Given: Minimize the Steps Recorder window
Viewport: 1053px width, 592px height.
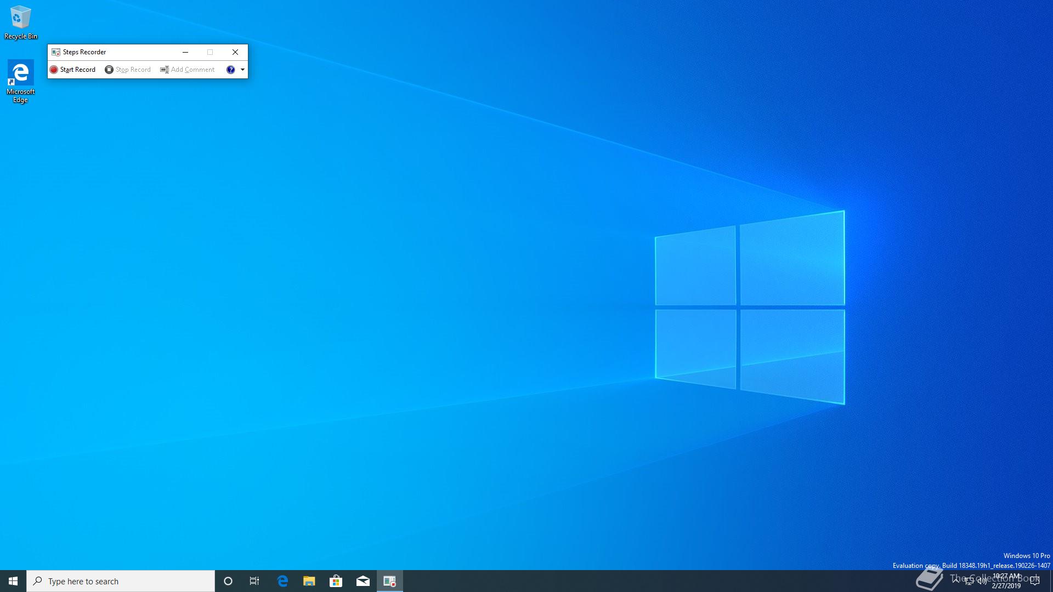Looking at the screenshot, I should pyautogui.click(x=185, y=52).
